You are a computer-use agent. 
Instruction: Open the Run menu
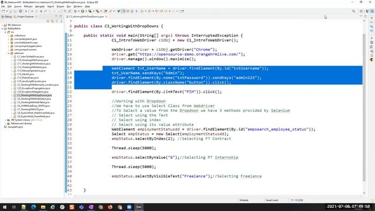[69, 6]
